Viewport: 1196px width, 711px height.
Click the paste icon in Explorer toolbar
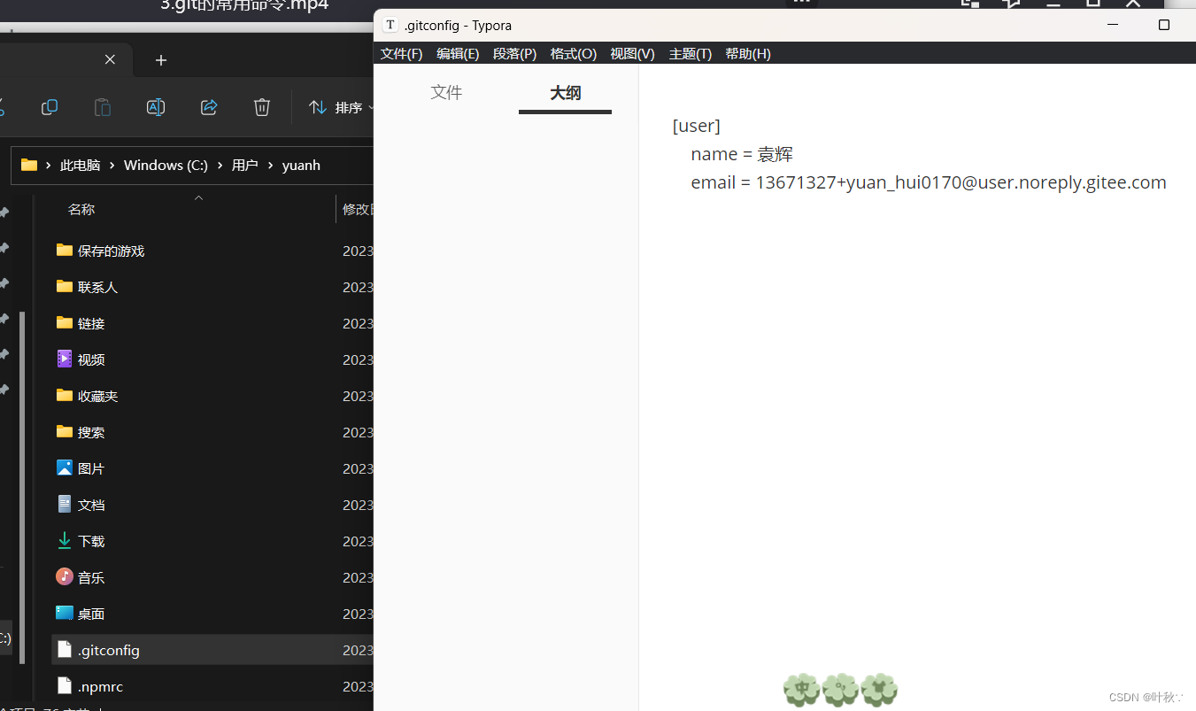click(103, 107)
